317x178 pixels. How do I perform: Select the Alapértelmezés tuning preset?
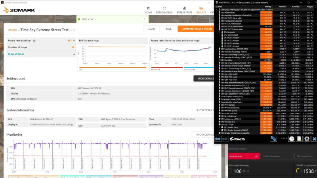pos(244,156)
